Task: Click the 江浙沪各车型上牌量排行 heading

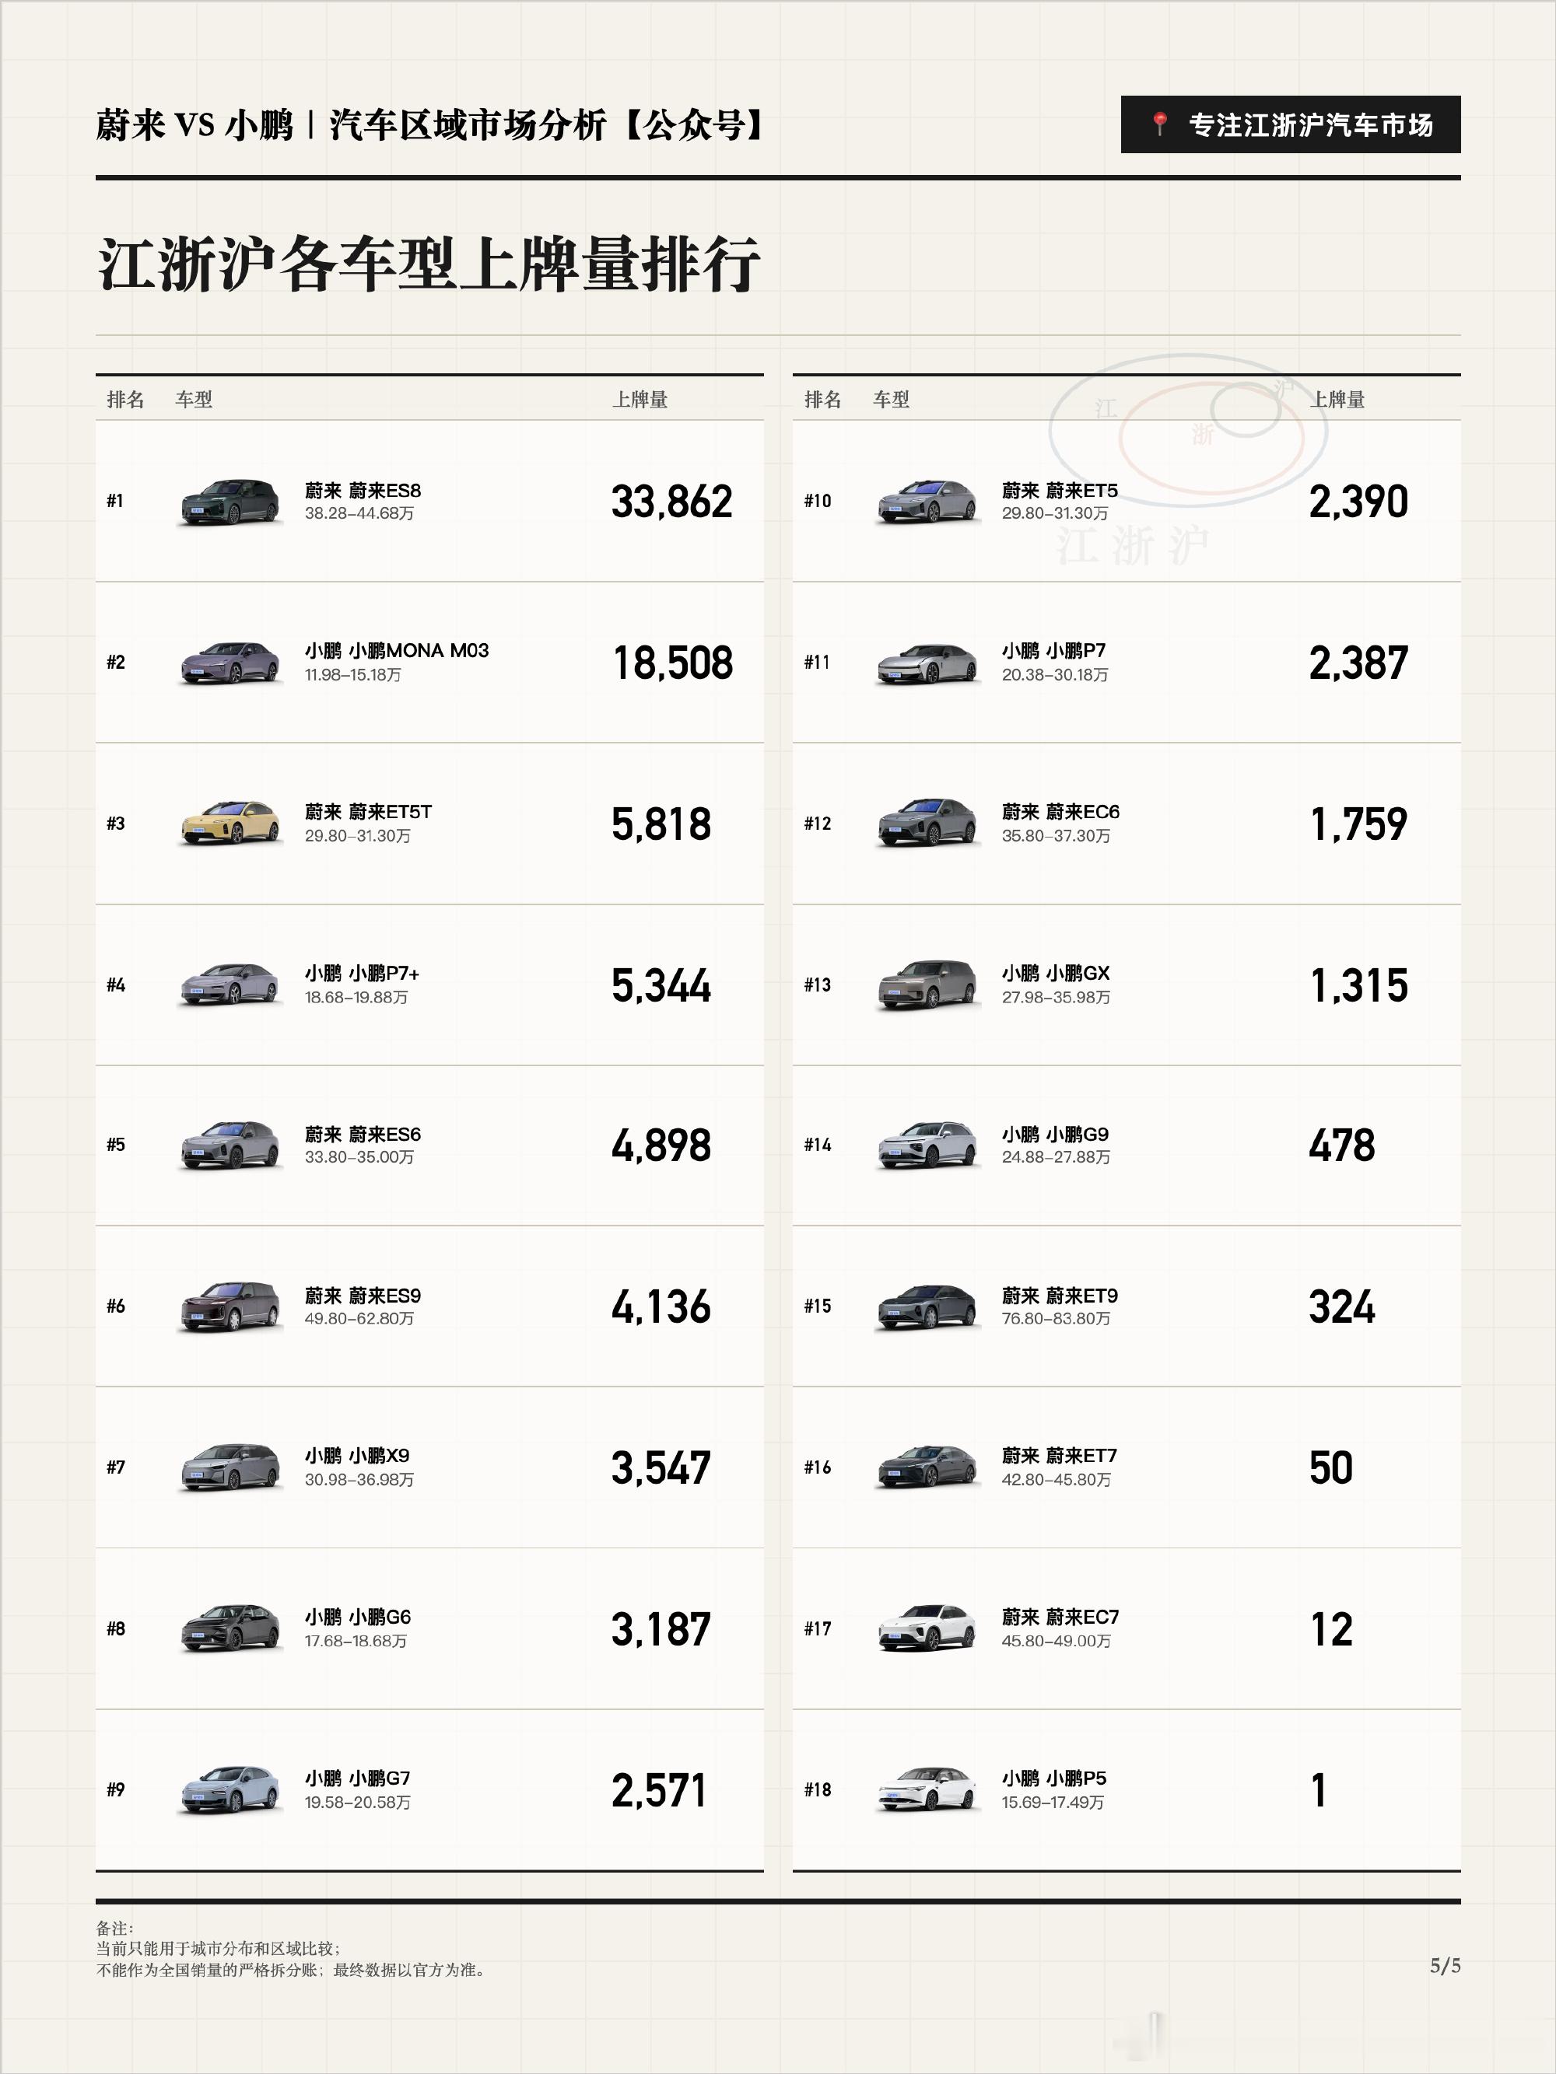Action: point(429,264)
